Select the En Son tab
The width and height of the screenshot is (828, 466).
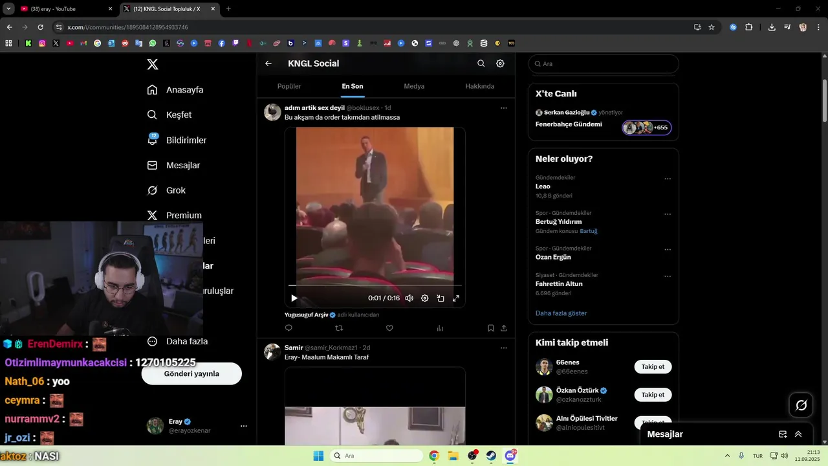pos(353,86)
